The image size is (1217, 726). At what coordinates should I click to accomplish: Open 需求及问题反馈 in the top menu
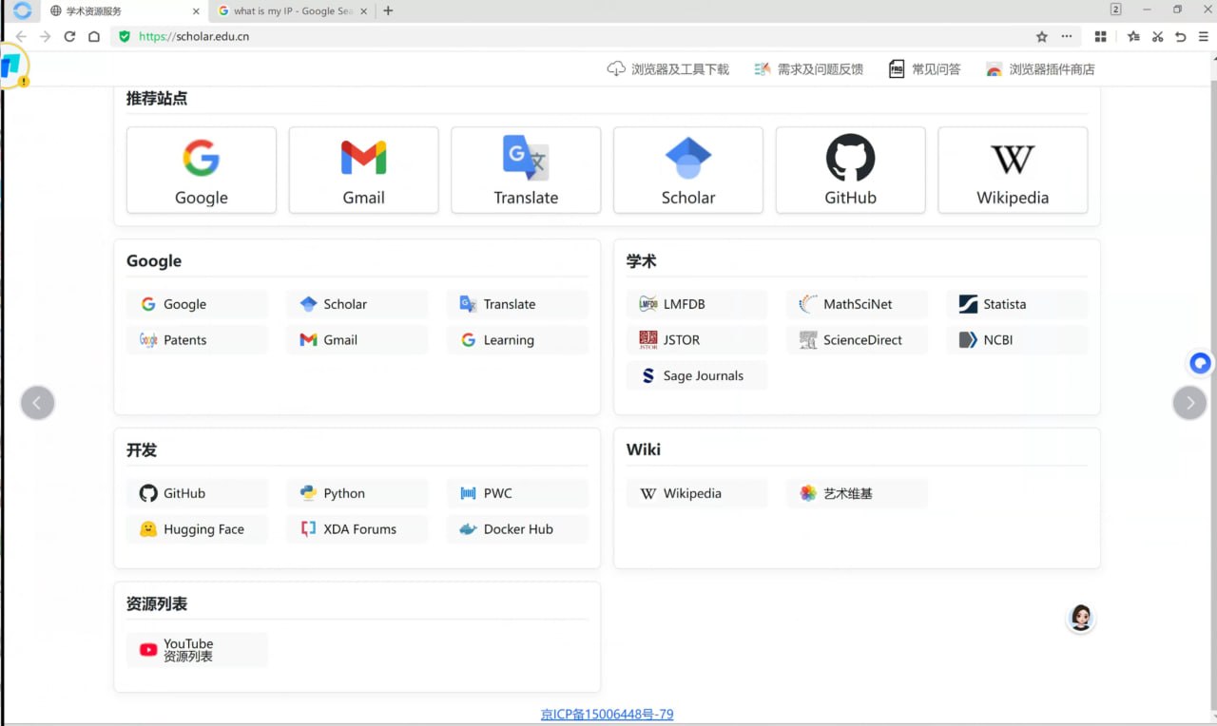(809, 69)
